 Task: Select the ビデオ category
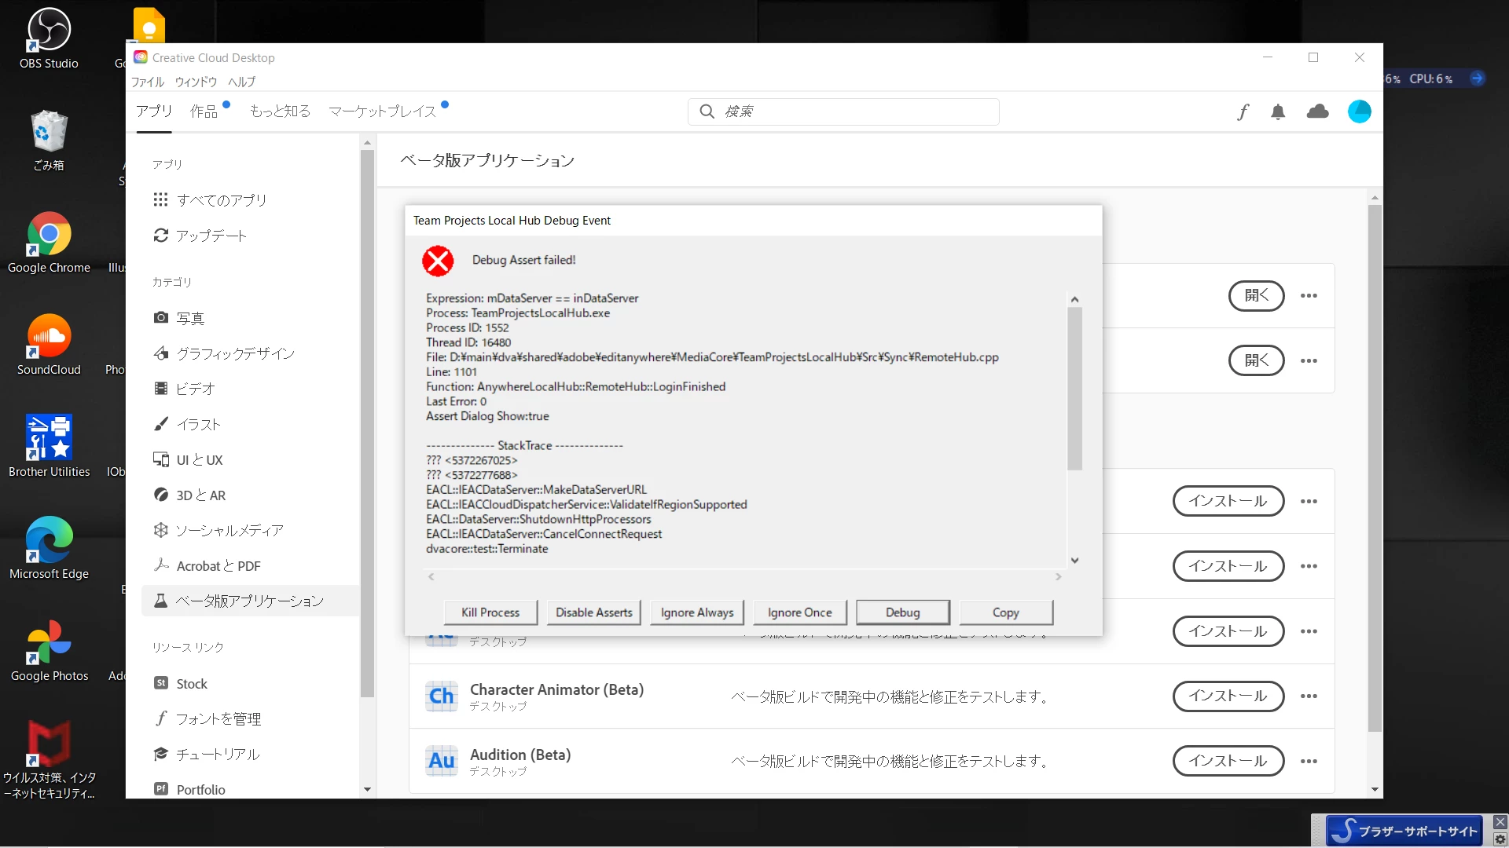[x=185, y=389]
